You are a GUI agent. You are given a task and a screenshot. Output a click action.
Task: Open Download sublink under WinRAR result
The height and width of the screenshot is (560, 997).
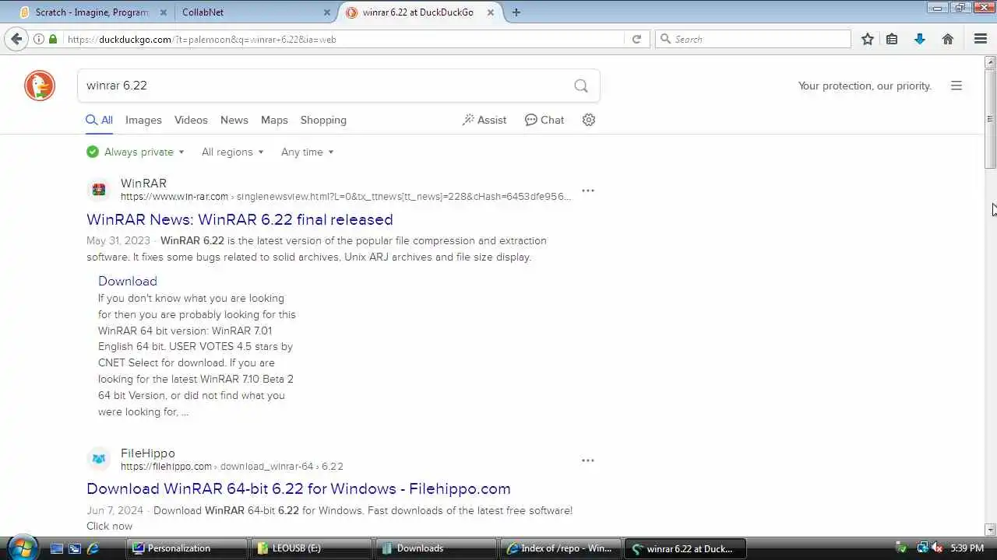click(x=128, y=281)
